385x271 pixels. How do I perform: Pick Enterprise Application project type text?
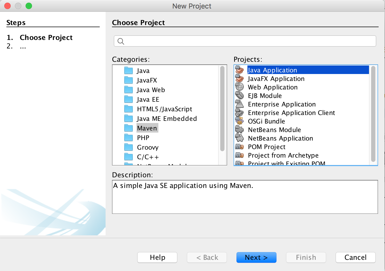click(282, 104)
